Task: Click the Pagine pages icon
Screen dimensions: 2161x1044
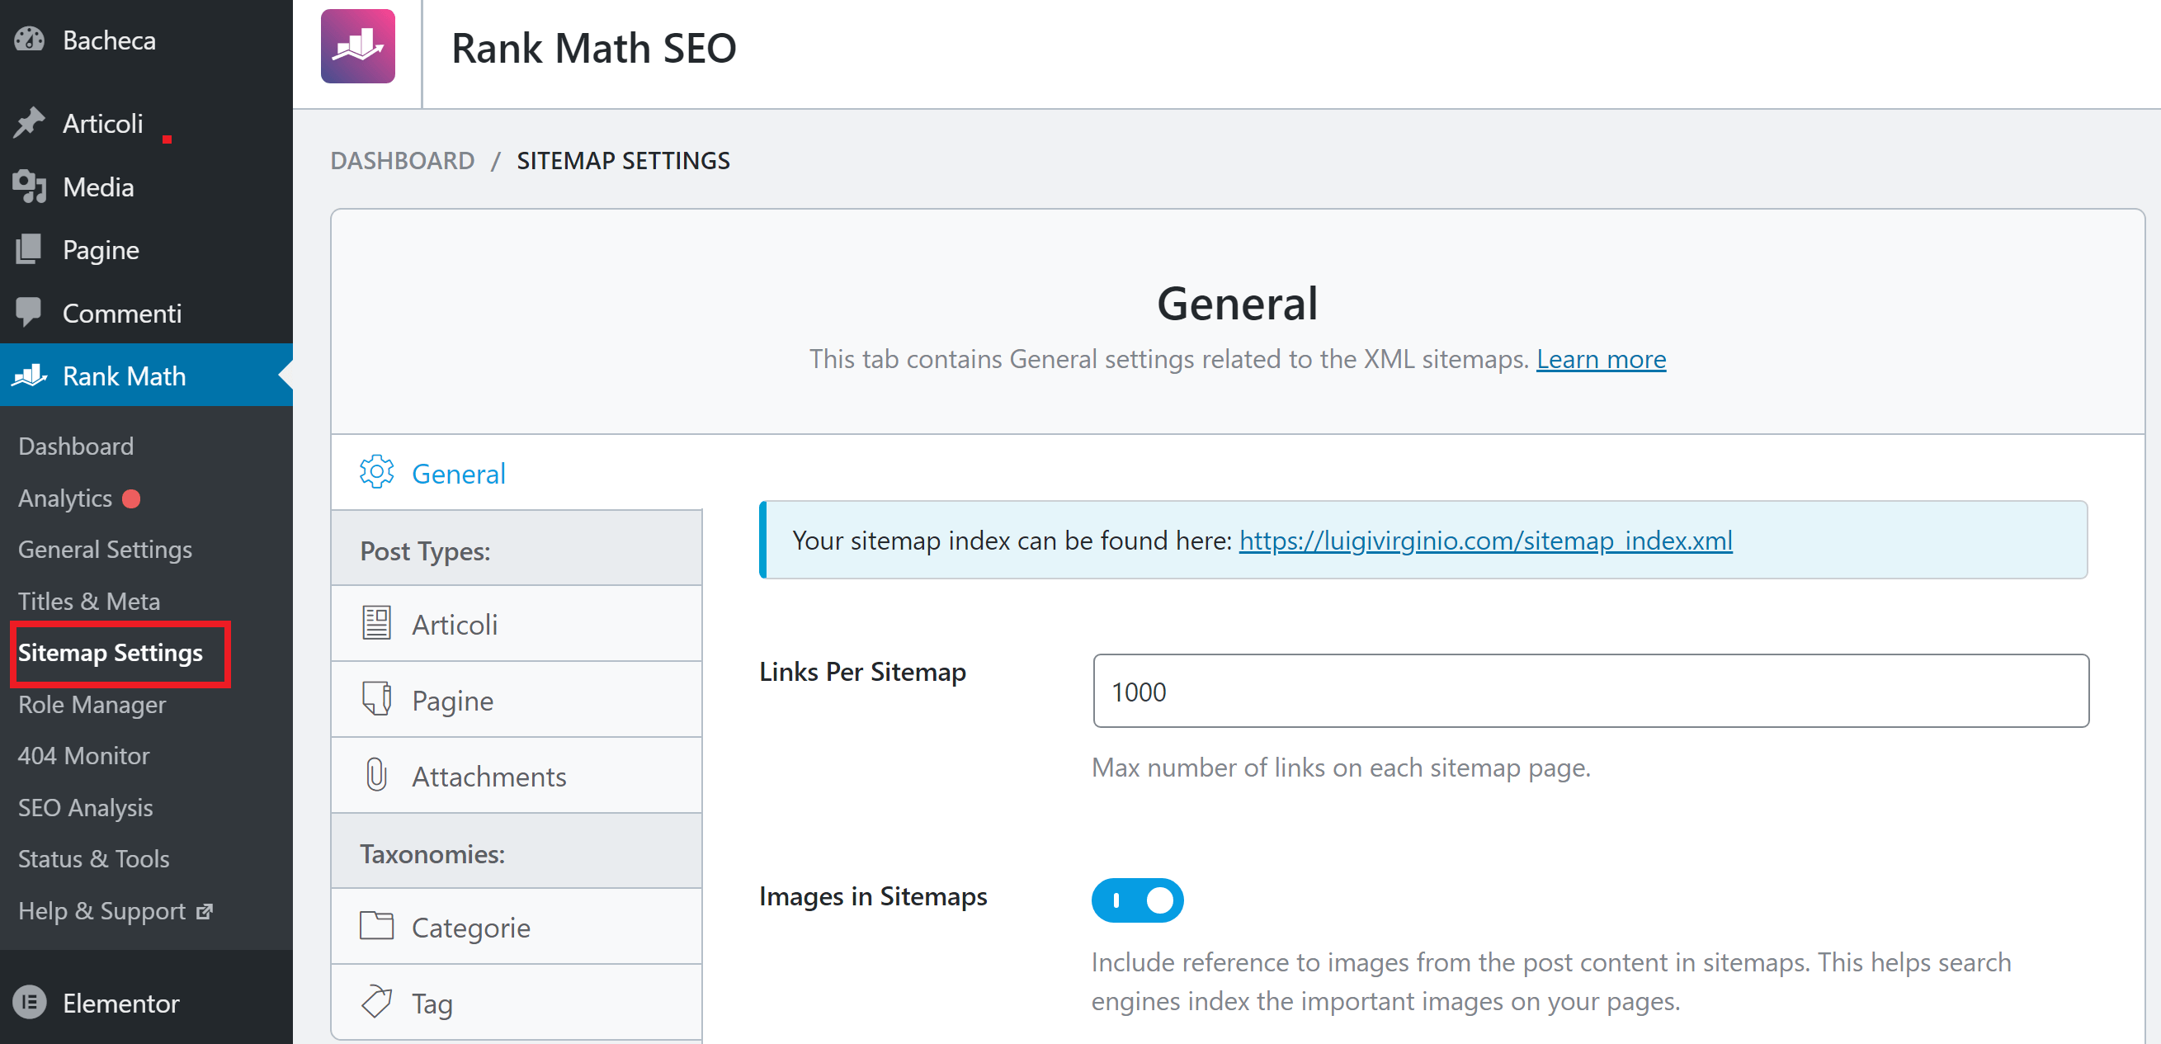Action: point(30,249)
